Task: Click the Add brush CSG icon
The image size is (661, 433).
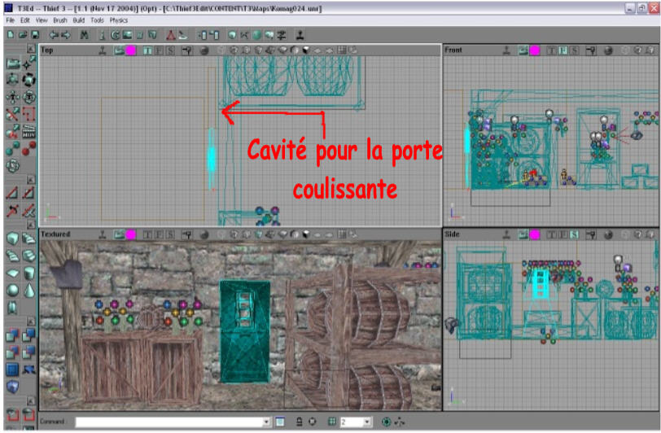Action: (13, 335)
